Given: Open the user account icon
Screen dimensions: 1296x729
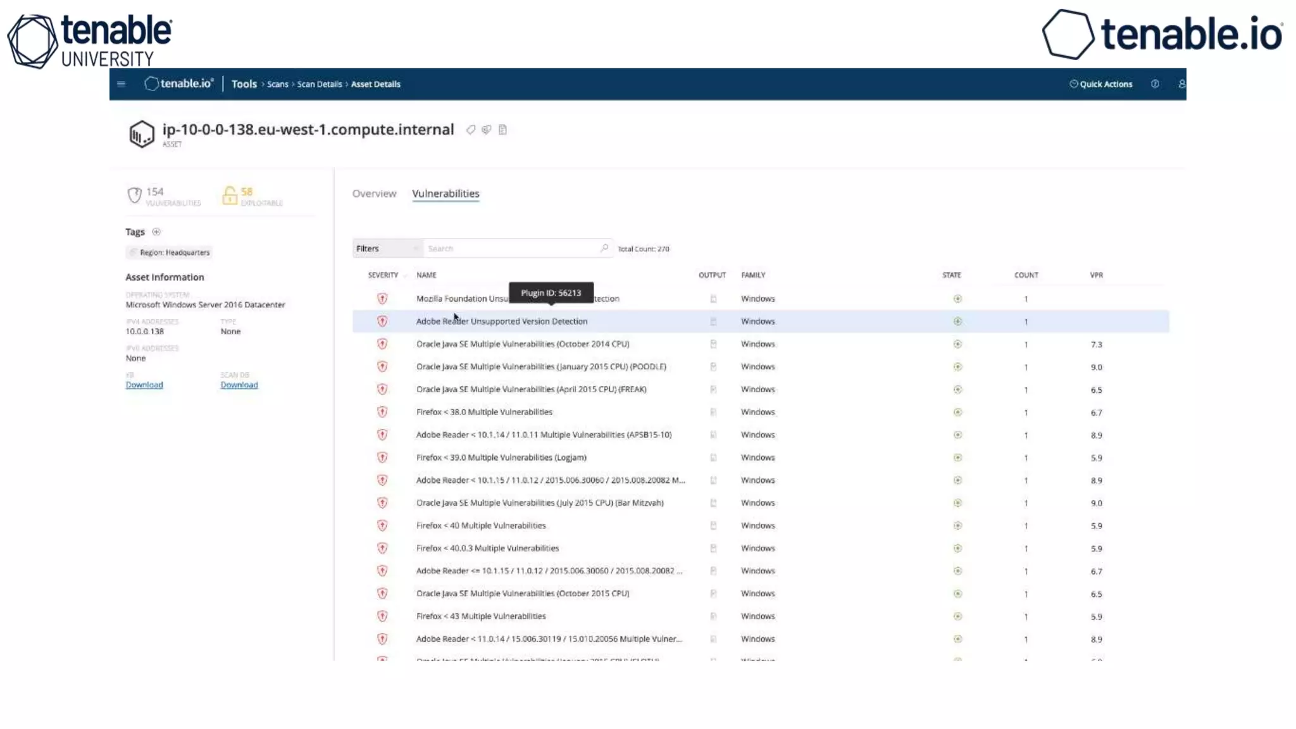Looking at the screenshot, I should tap(1181, 84).
